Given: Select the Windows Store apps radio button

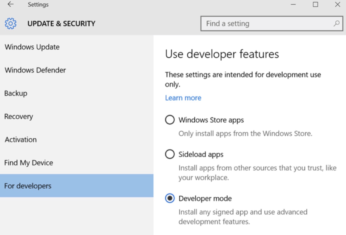Looking at the screenshot, I should click(170, 120).
